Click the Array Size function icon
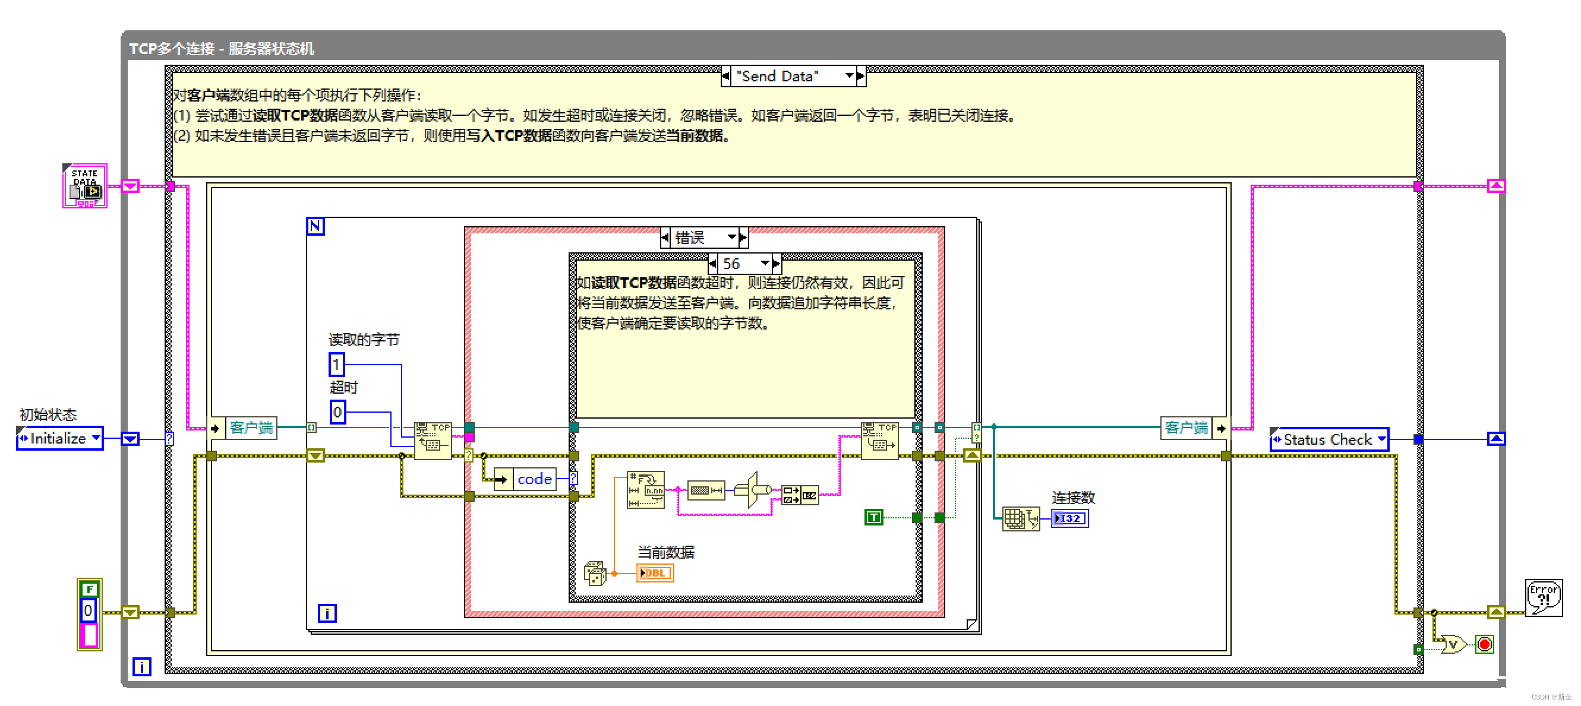 [1020, 518]
